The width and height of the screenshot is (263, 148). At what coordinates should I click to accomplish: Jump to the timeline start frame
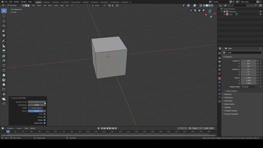(102, 128)
